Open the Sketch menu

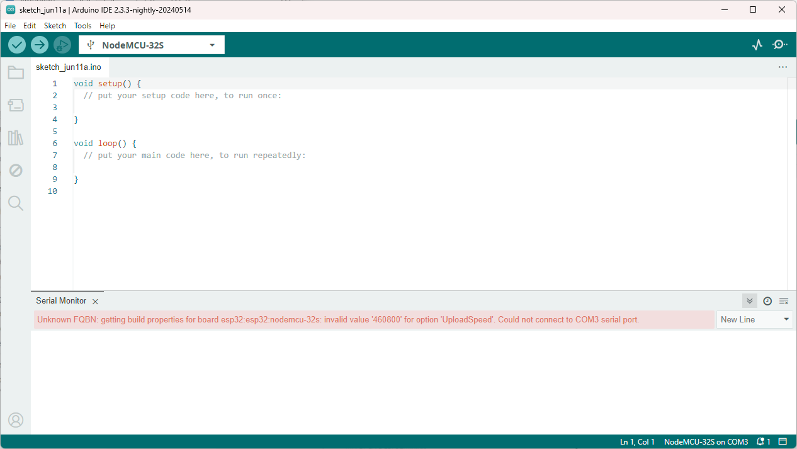[x=55, y=26]
